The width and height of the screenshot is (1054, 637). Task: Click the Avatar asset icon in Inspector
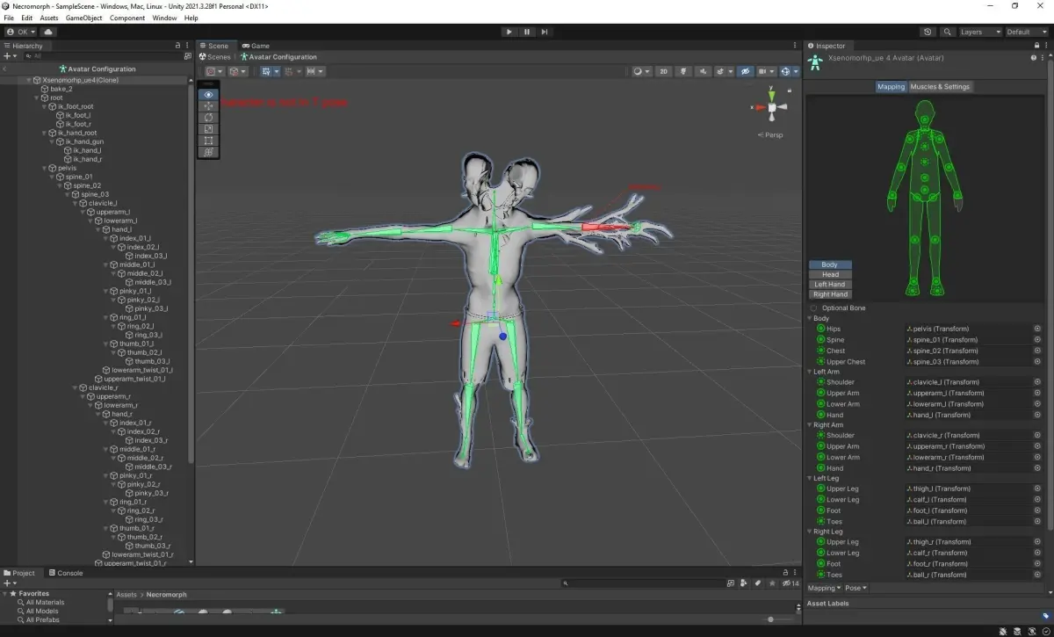pos(815,61)
